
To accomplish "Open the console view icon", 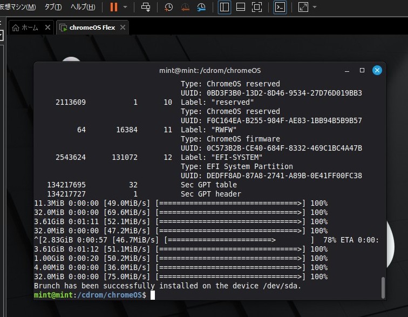I will pos(280,7).
